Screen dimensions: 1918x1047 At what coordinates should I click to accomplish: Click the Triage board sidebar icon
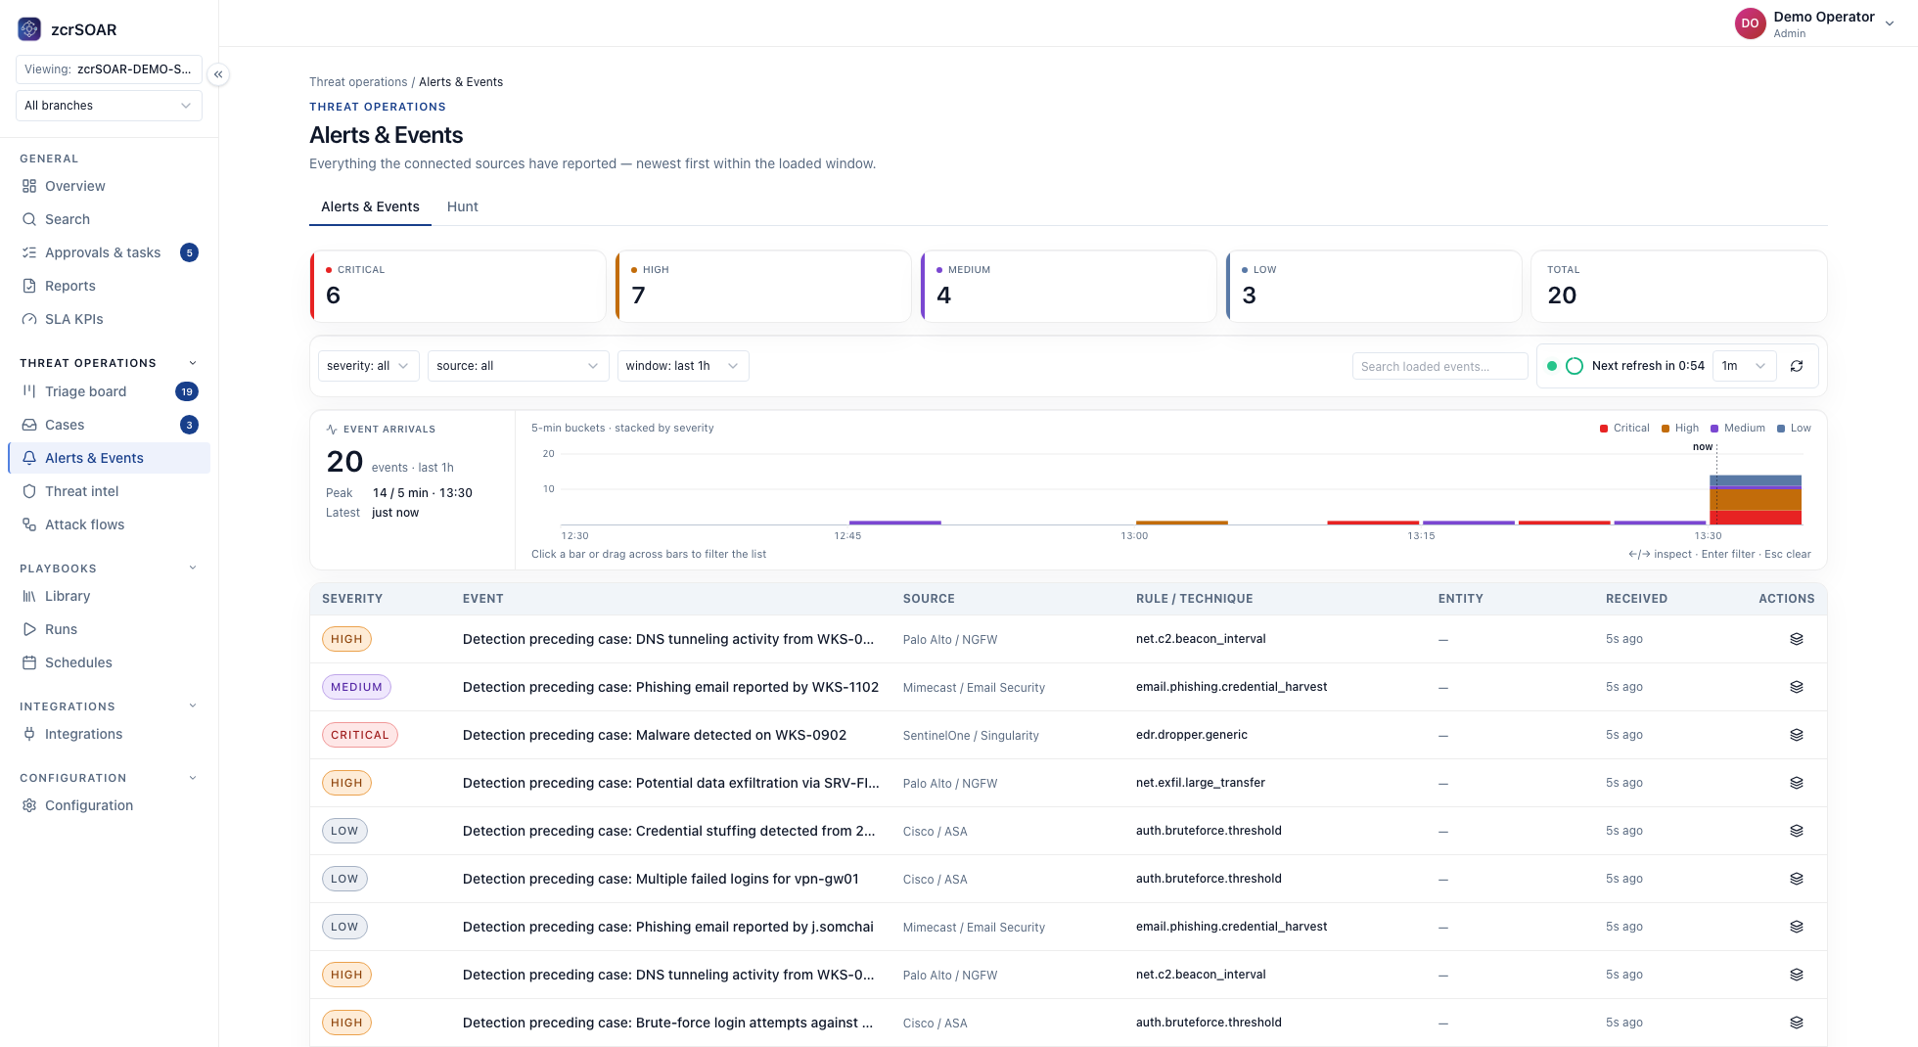click(29, 391)
